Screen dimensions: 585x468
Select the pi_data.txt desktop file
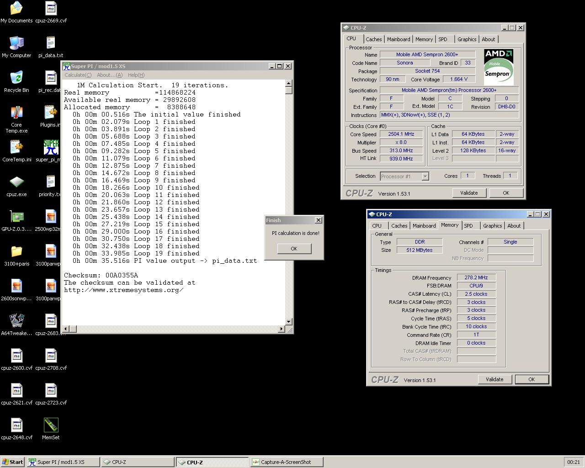tap(51, 47)
